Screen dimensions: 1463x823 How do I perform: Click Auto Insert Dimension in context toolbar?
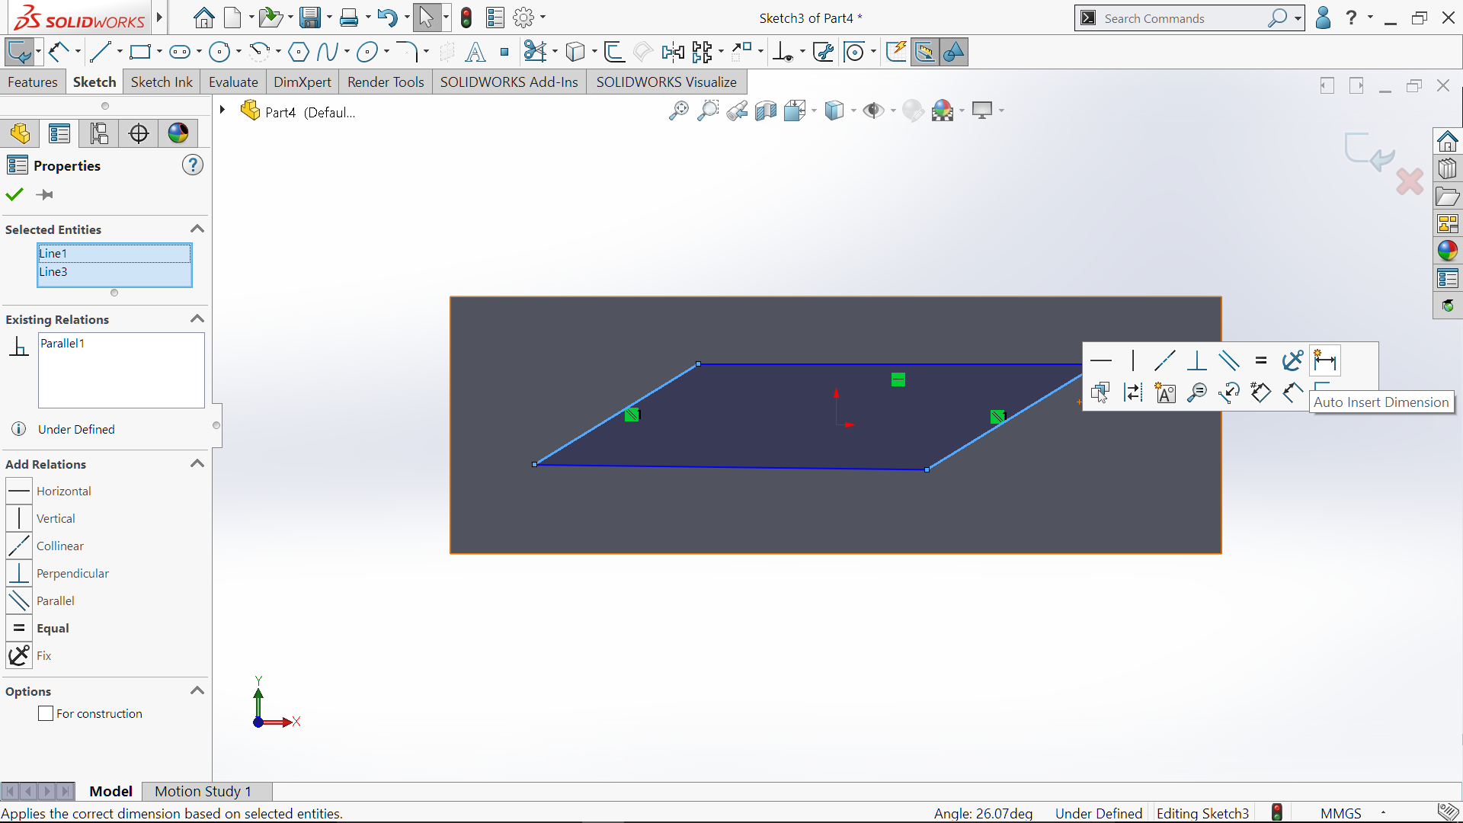point(1325,360)
